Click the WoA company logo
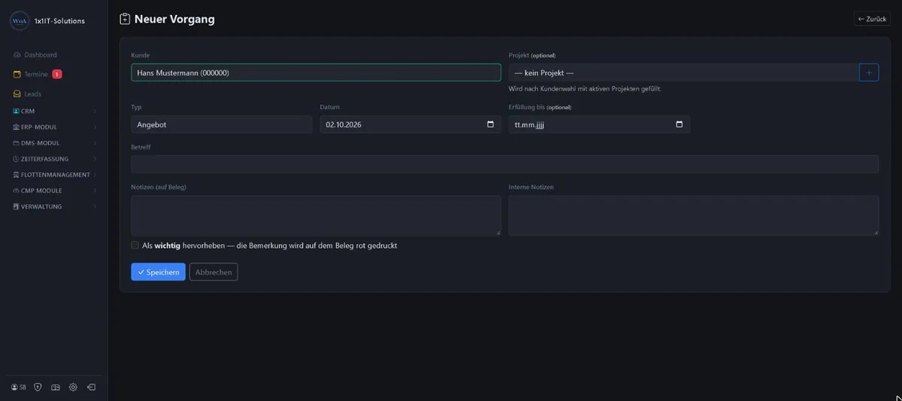 [20, 21]
